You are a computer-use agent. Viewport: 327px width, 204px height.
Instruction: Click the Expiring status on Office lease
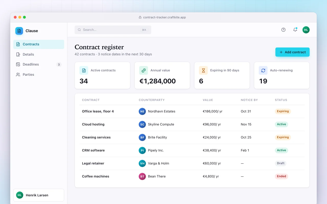point(283,111)
